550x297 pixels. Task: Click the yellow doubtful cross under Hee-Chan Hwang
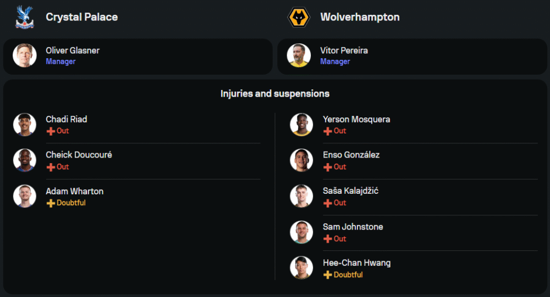tap(328, 275)
